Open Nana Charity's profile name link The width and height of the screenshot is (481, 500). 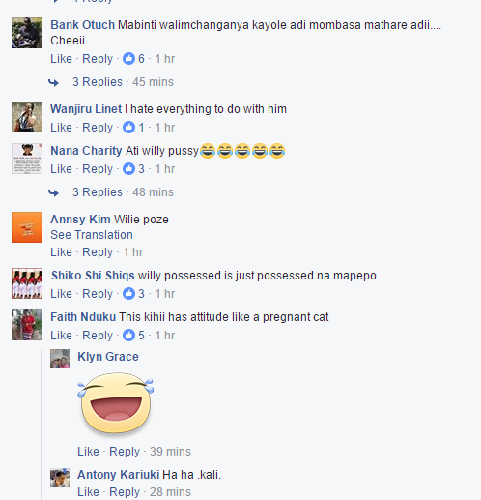(x=86, y=151)
